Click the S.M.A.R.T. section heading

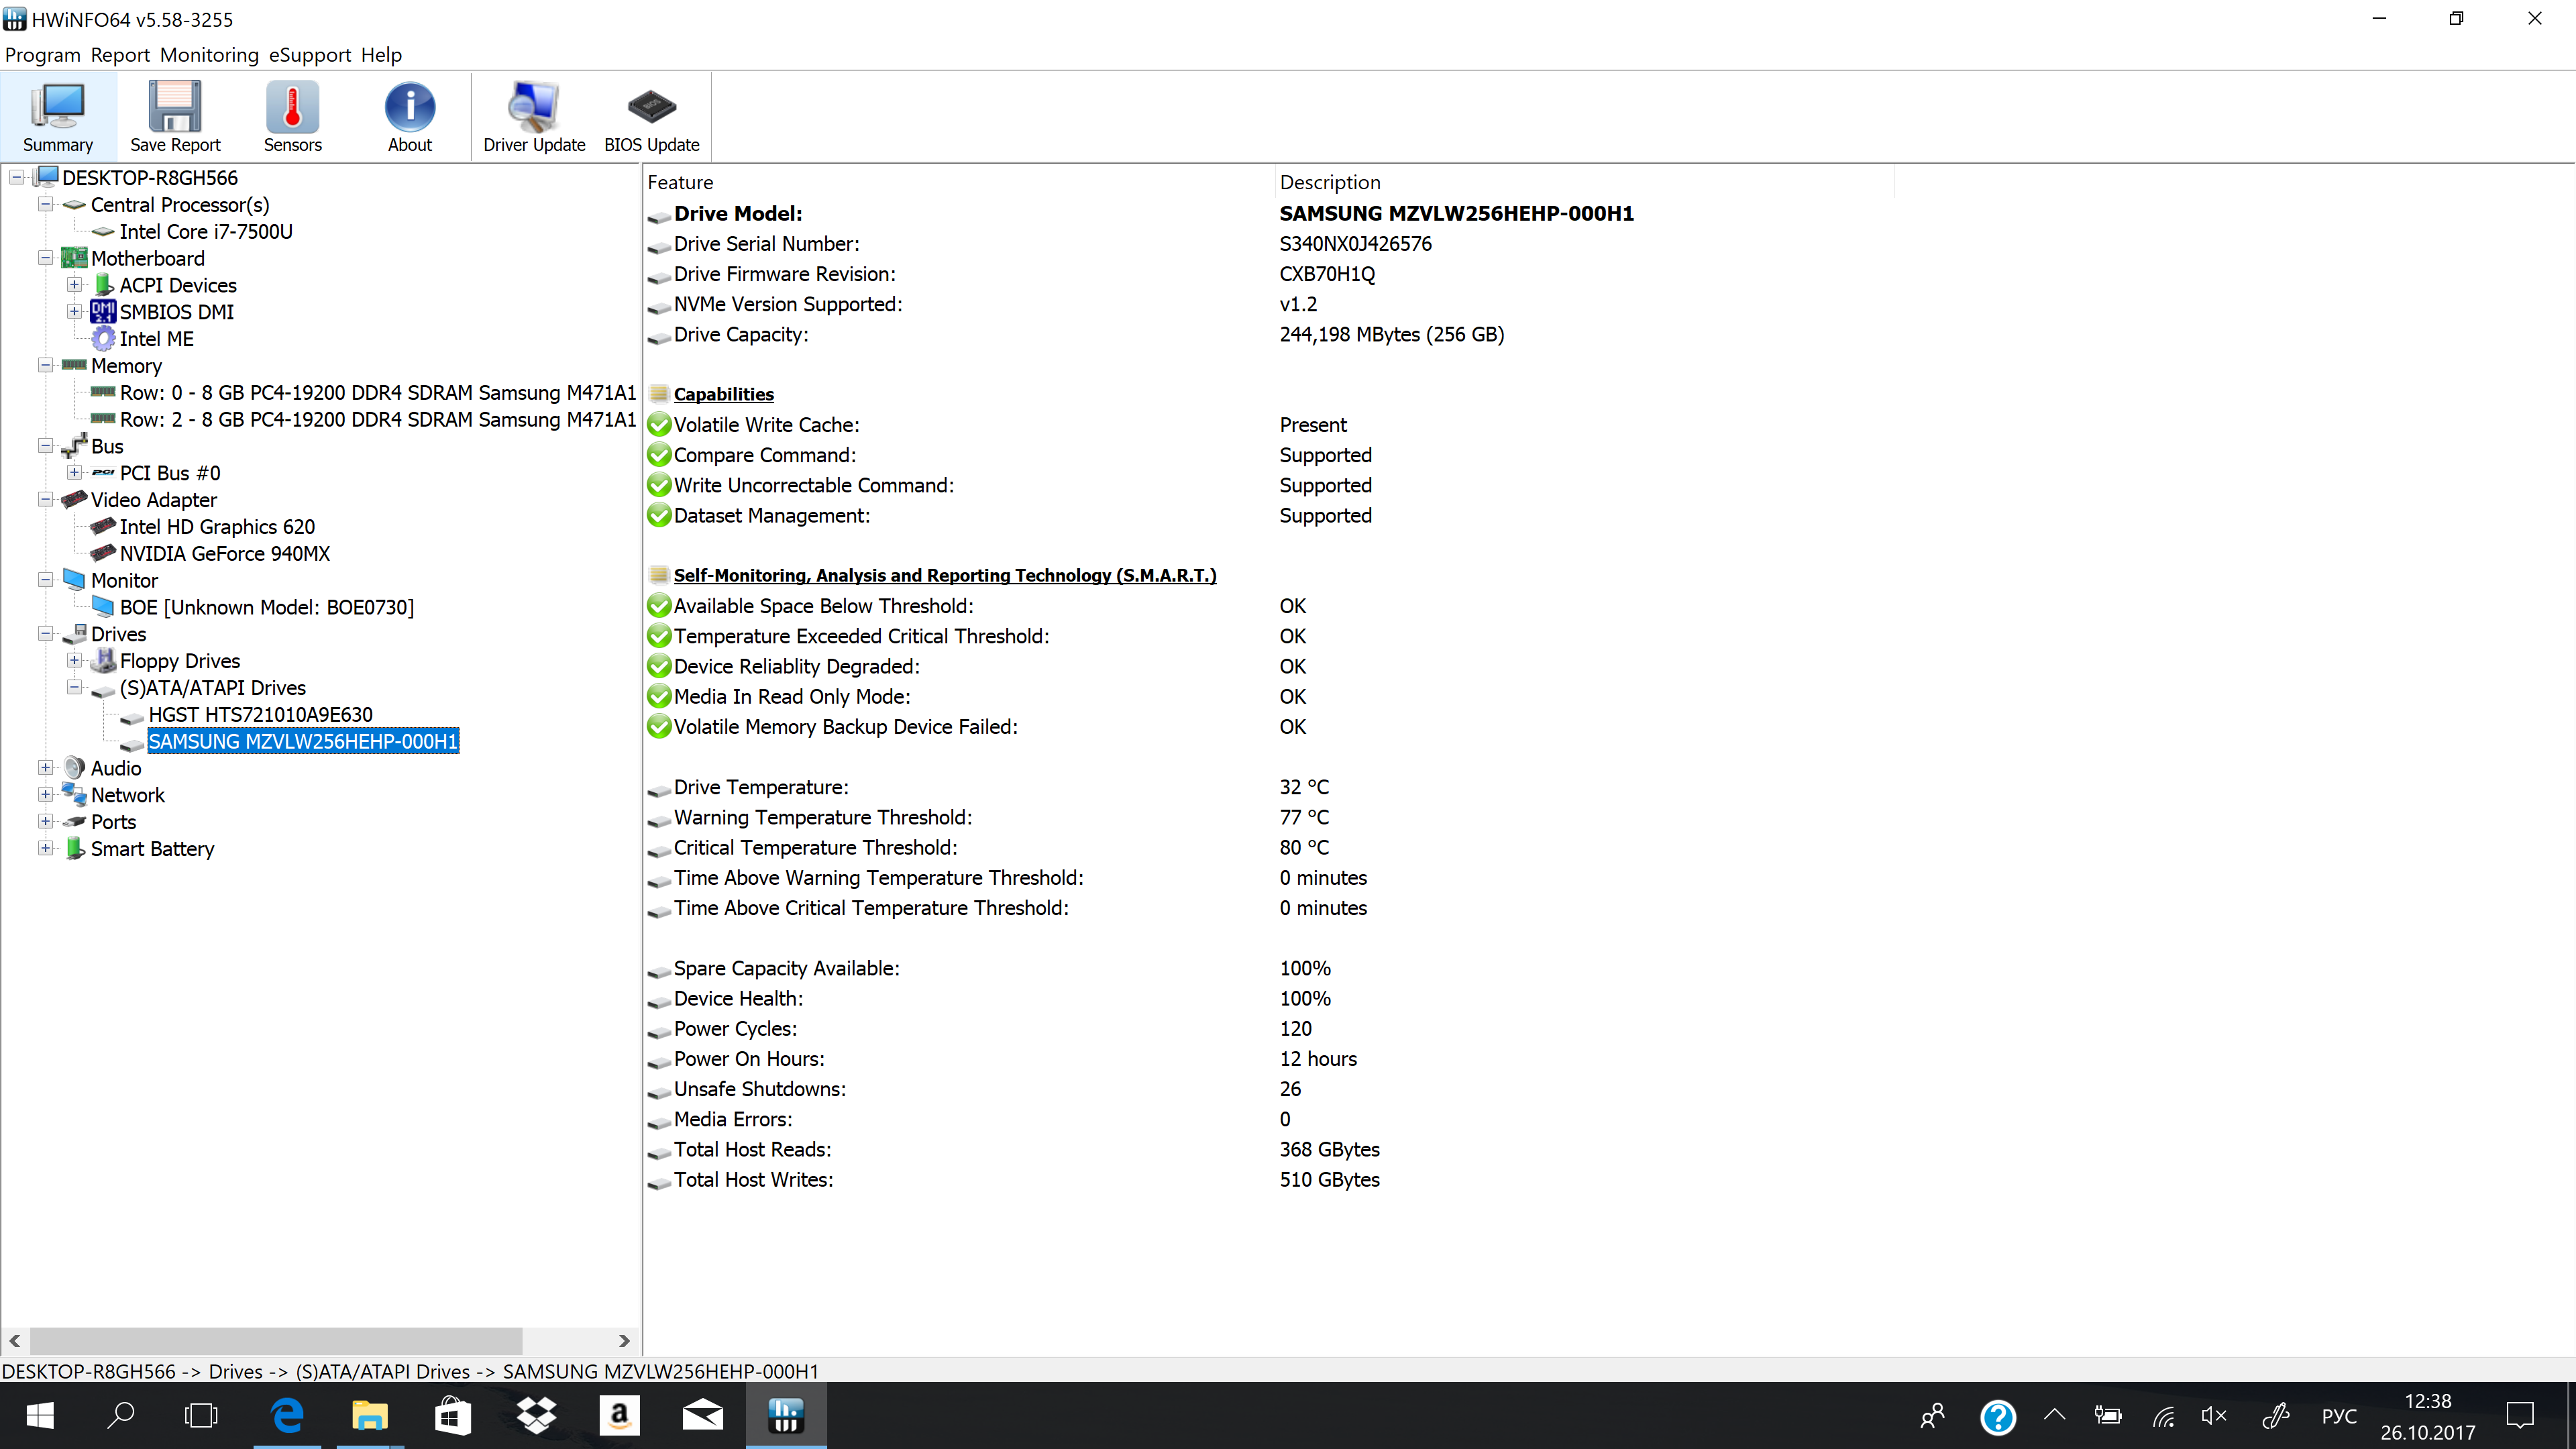tap(945, 575)
